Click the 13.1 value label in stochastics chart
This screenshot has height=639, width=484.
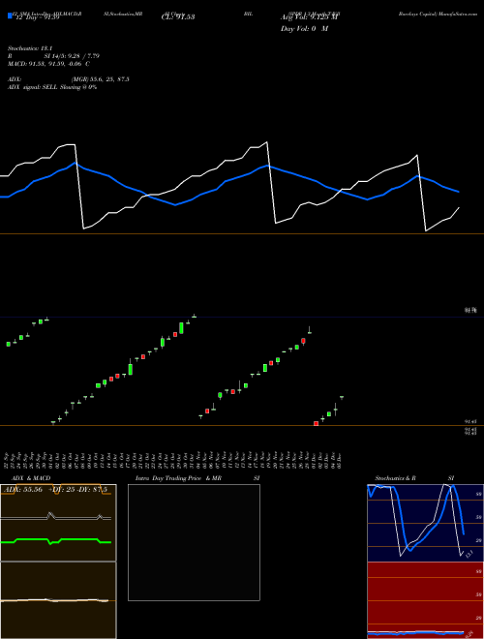tap(469, 554)
